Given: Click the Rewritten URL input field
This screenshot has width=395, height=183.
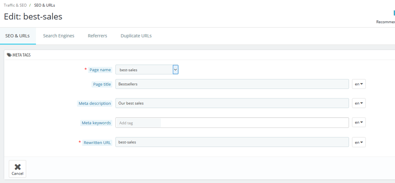Looking at the screenshot, I should click(x=232, y=142).
